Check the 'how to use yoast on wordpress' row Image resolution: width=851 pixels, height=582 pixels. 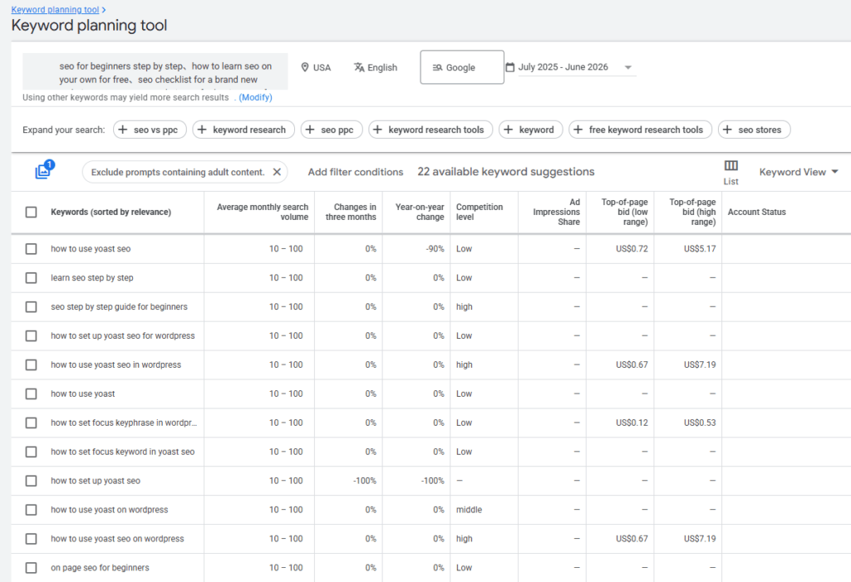32,510
